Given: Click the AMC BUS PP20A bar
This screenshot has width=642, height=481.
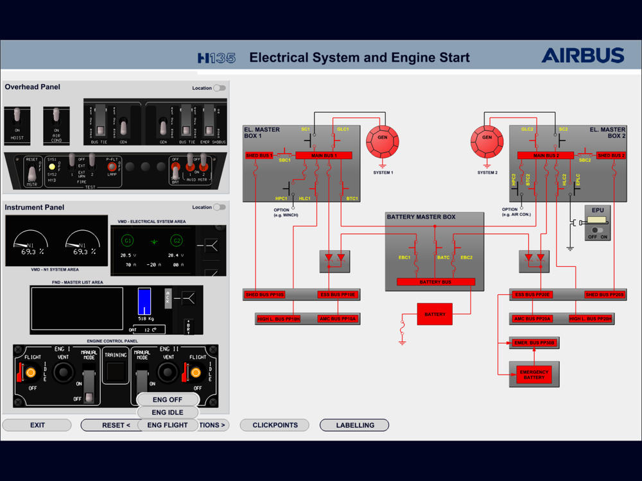Looking at the screenshot, I should pyautogui.click(x=532, y=319).
